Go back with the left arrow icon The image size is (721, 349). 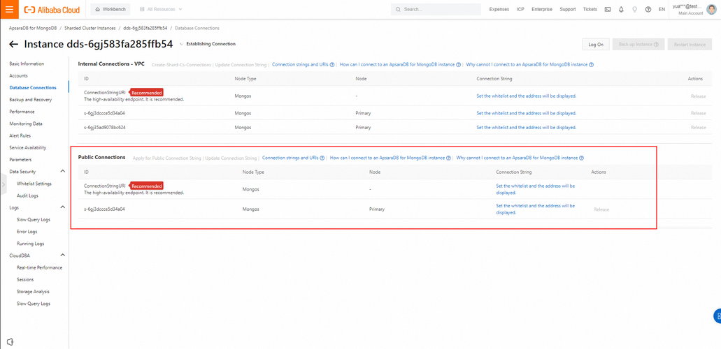click(x=14, y=44)
